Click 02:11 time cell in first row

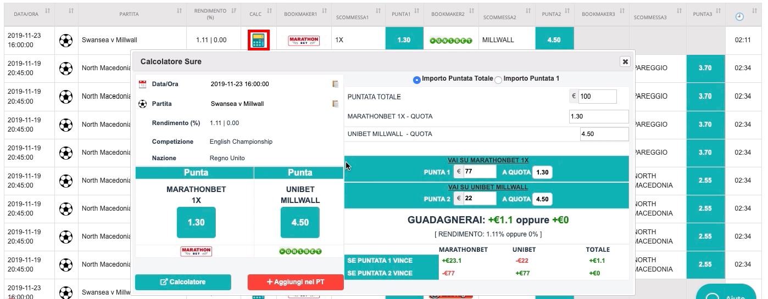pos(742,40)
